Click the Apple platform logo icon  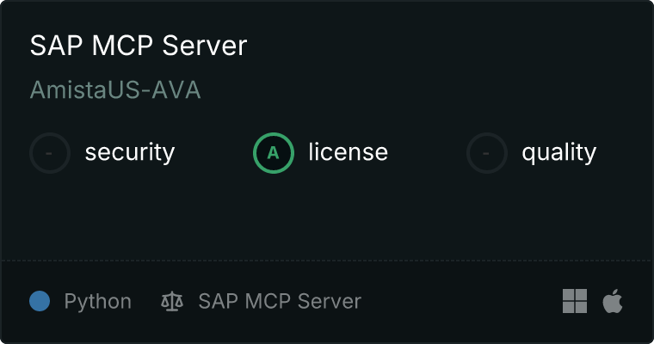[x=613, y=301]
